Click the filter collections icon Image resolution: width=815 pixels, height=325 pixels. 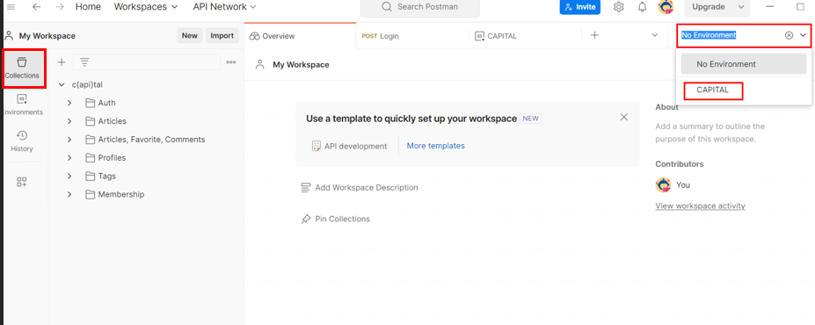point(84,62)
